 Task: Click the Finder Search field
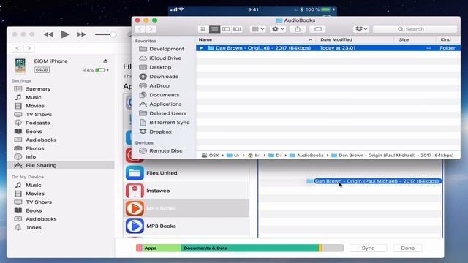click(x=415, y=29)
